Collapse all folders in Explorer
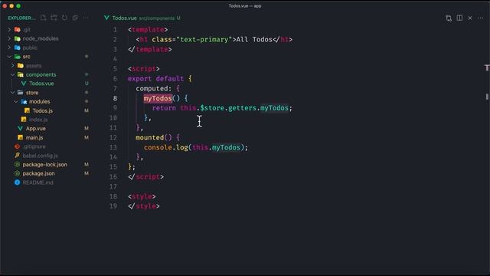490x276 pixels. click(75, 18)
